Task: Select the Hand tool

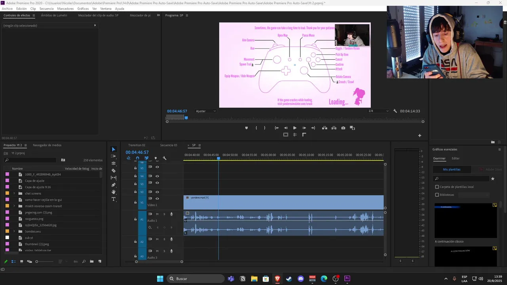Action: click(x=114, y=192)
